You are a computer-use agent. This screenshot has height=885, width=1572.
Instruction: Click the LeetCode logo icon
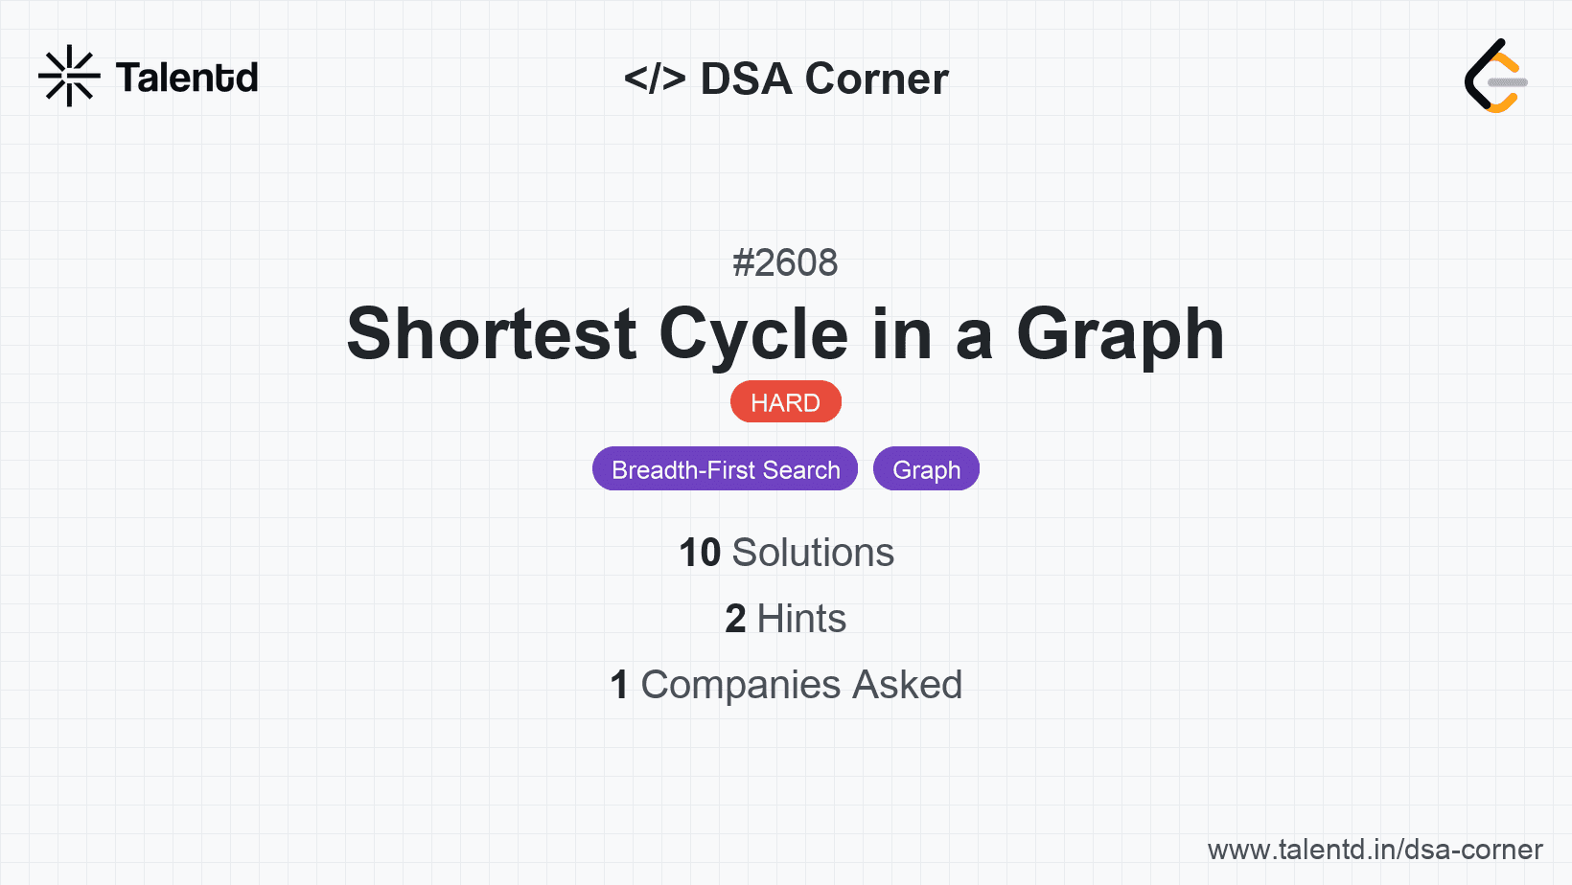pos(1495,77)
